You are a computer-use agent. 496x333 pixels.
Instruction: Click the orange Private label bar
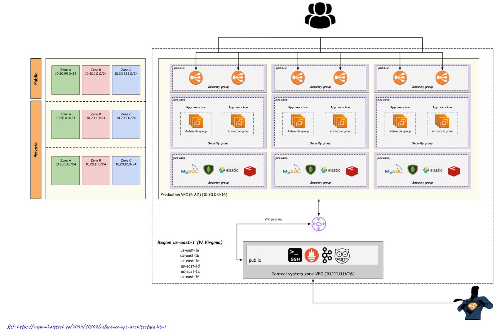tap(36, 150)
